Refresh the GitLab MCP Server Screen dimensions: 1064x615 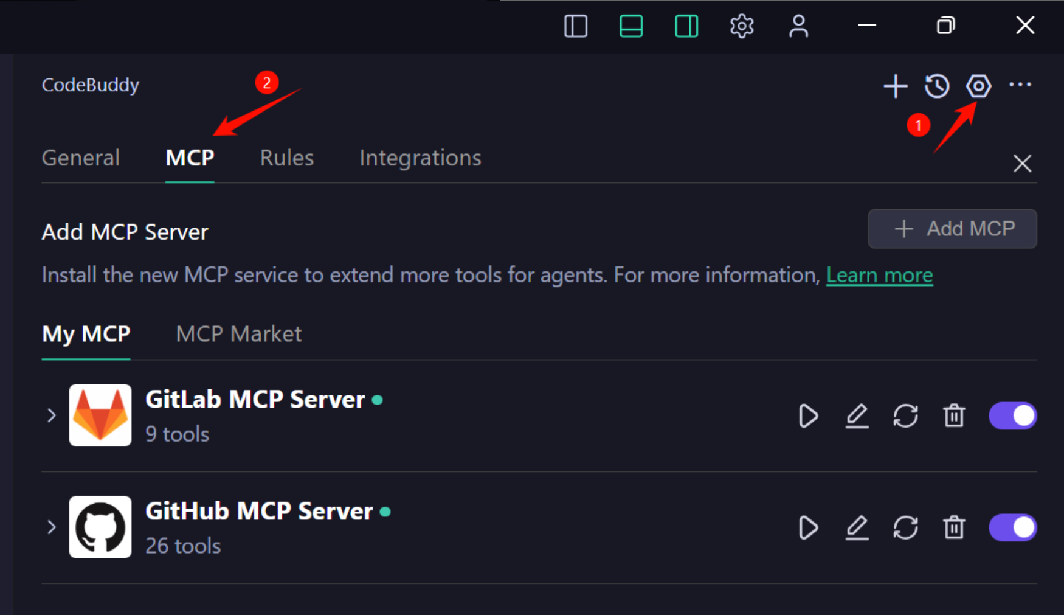(905, 416)
